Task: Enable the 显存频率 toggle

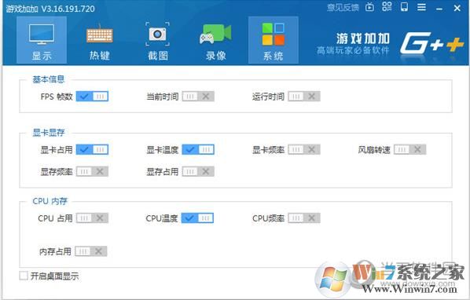Action: click(92, 171)
